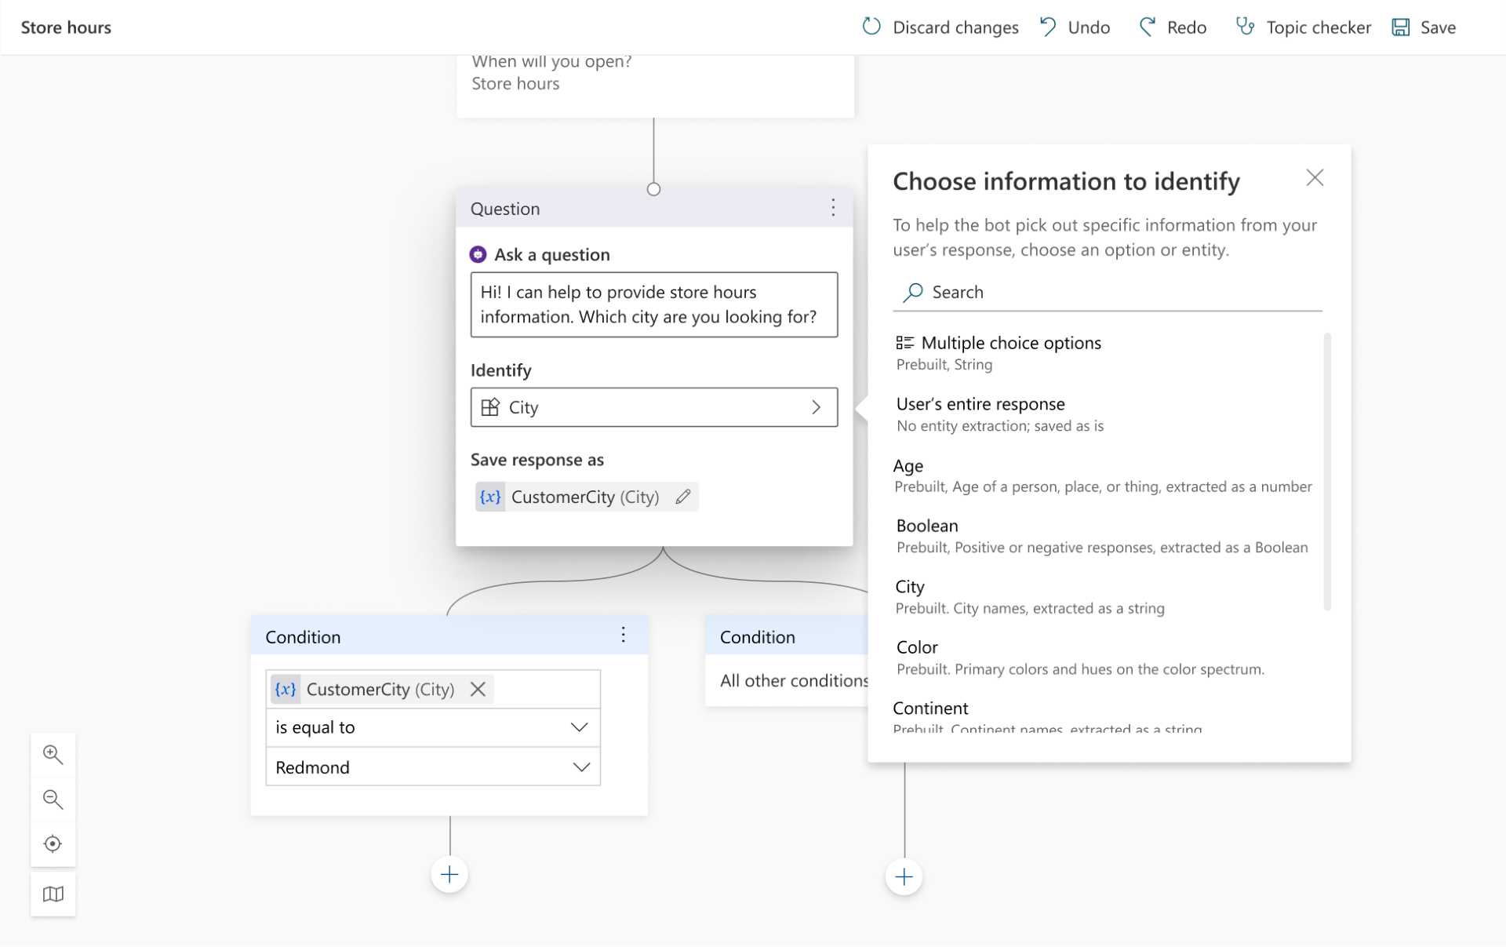1506x947 pixels.
Task: Open the minimap icon
Action: tap(53, 894)
